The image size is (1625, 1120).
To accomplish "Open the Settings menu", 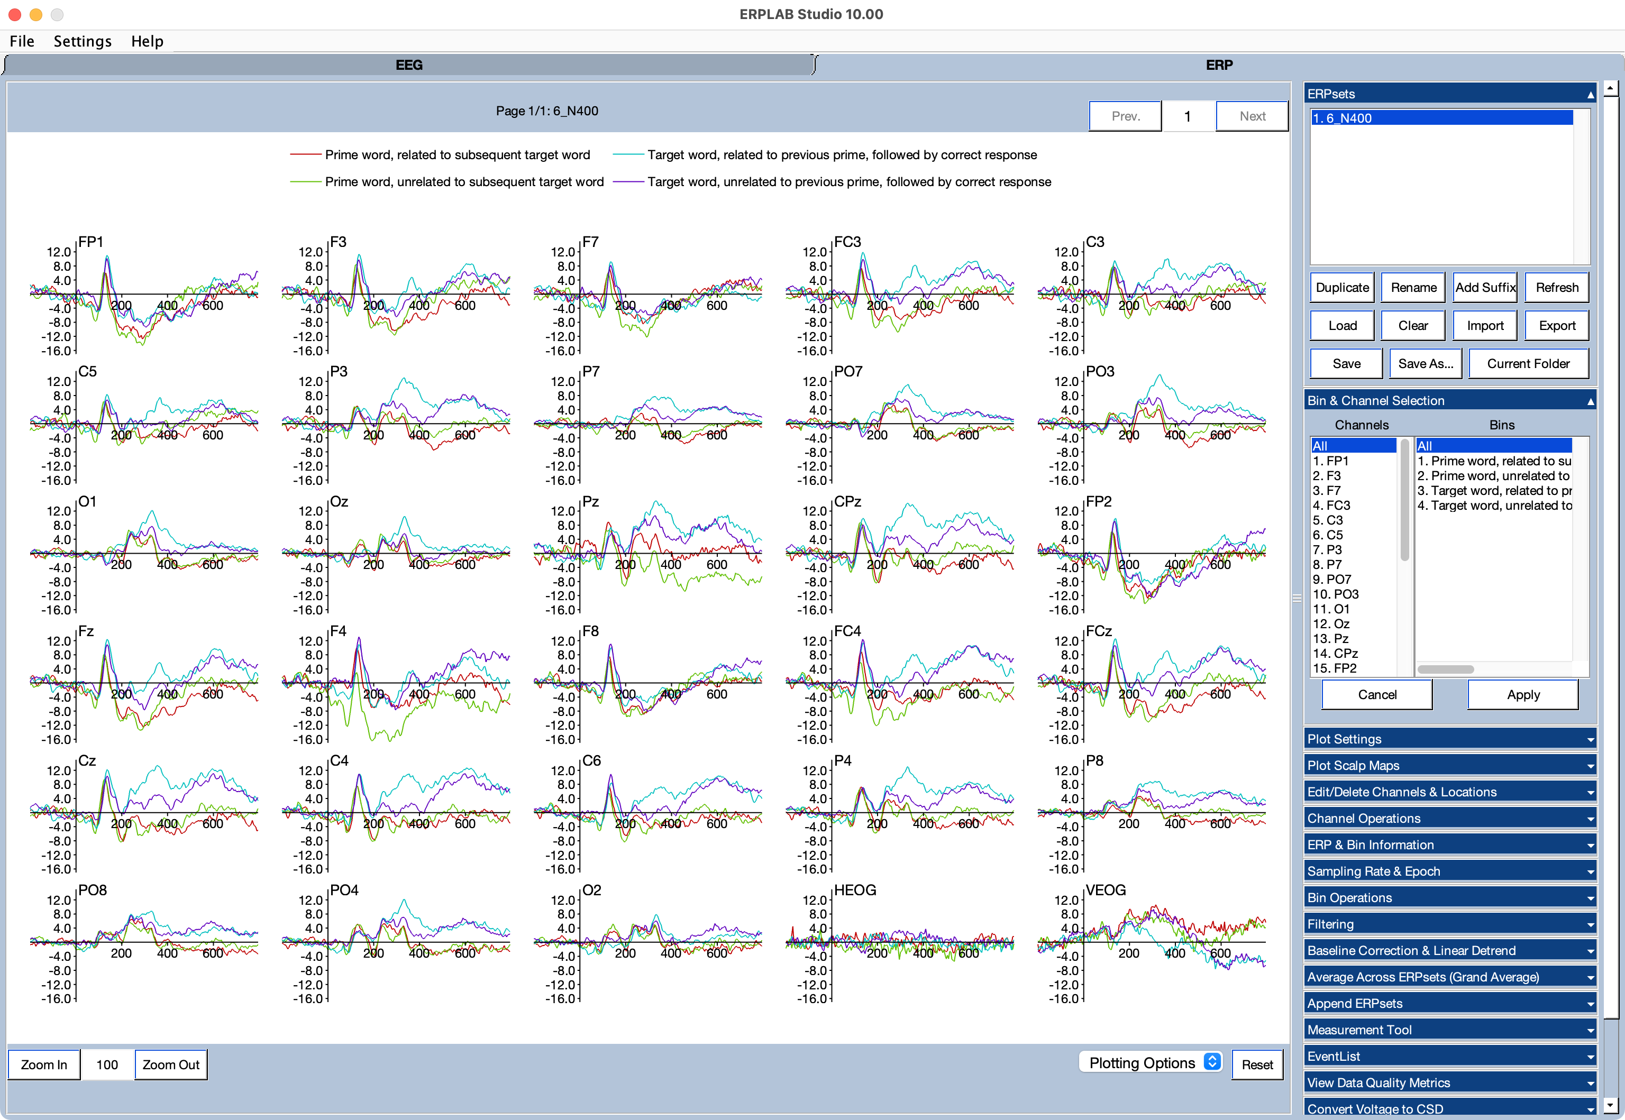I will [x=82, y=41].
